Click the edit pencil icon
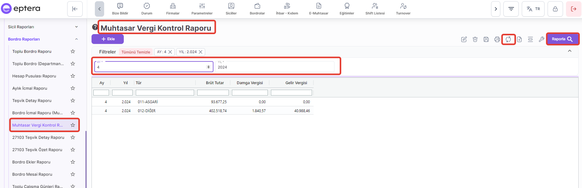This screenshot has height=188, width=582. click(x=464, y=39)
